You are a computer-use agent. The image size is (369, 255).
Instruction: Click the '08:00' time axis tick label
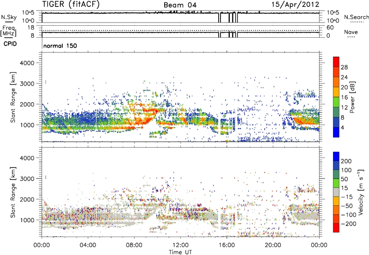(134, 245)
